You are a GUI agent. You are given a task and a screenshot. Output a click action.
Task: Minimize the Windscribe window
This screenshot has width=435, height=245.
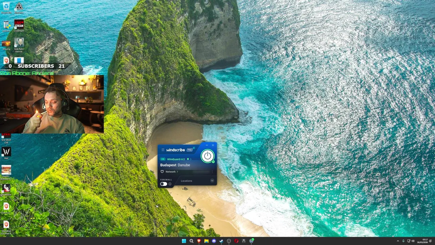point(207,145)
